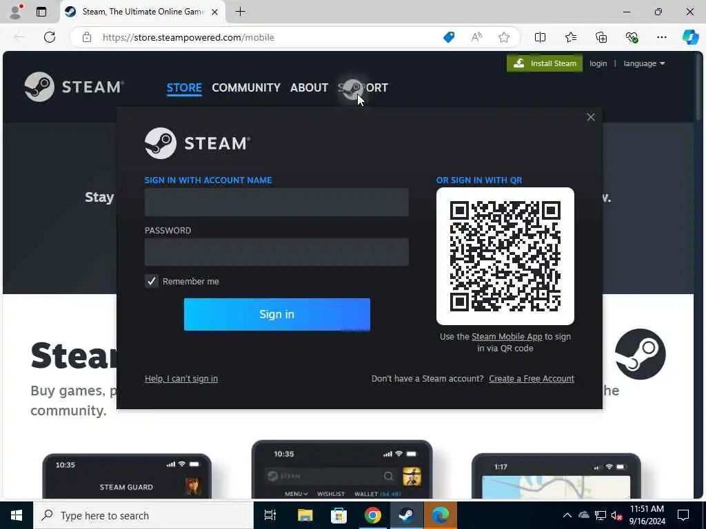Open a new browser tab

pos(241,12)
